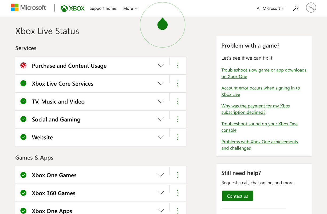Select the TV, Music and Video label
This screenshot has height=214, width=327.
[x=58, y=102]
